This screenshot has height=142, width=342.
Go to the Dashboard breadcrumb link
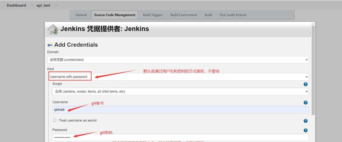tap(16, 5)
